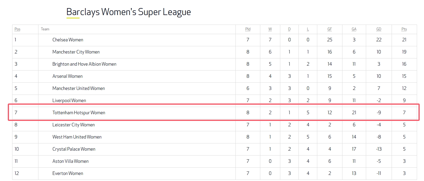Click the W column header
The image size is (424, 181).
pyautogui.click(x=270, y=29)
